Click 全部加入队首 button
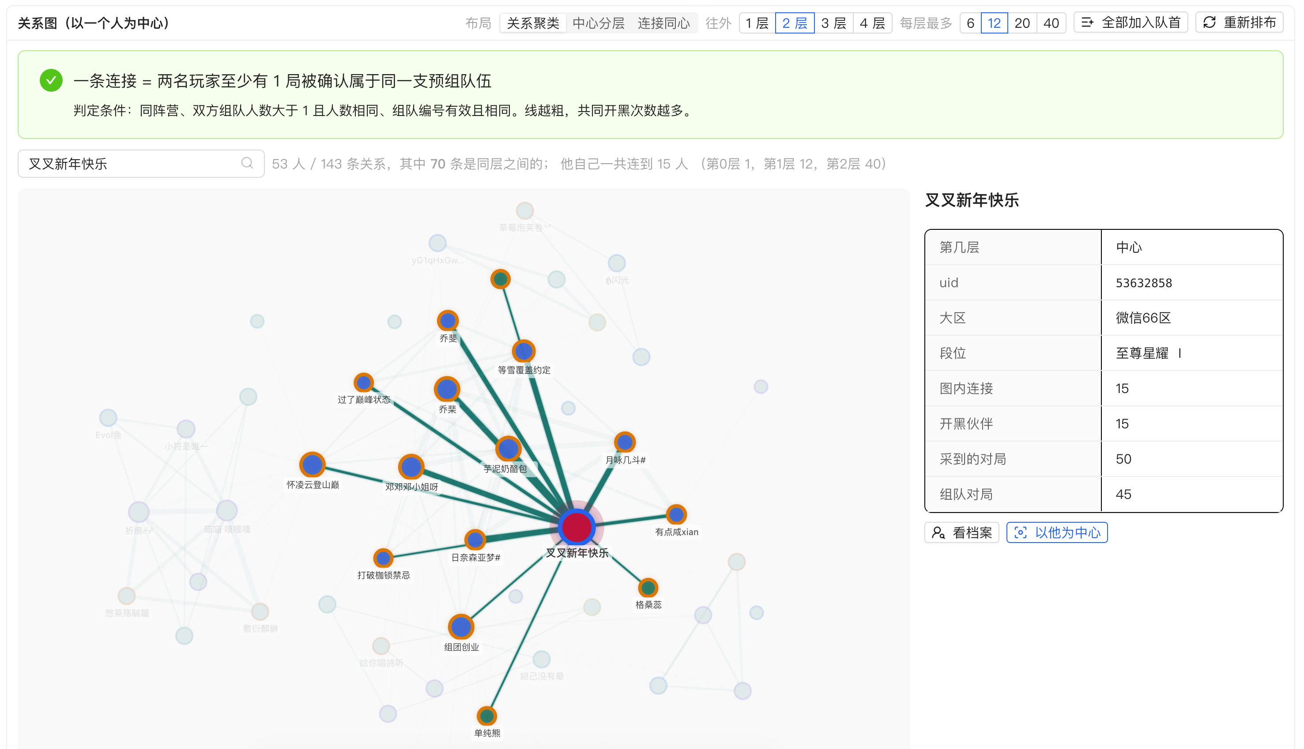Screen dimensions: 1304x749 pos(1131,22)
